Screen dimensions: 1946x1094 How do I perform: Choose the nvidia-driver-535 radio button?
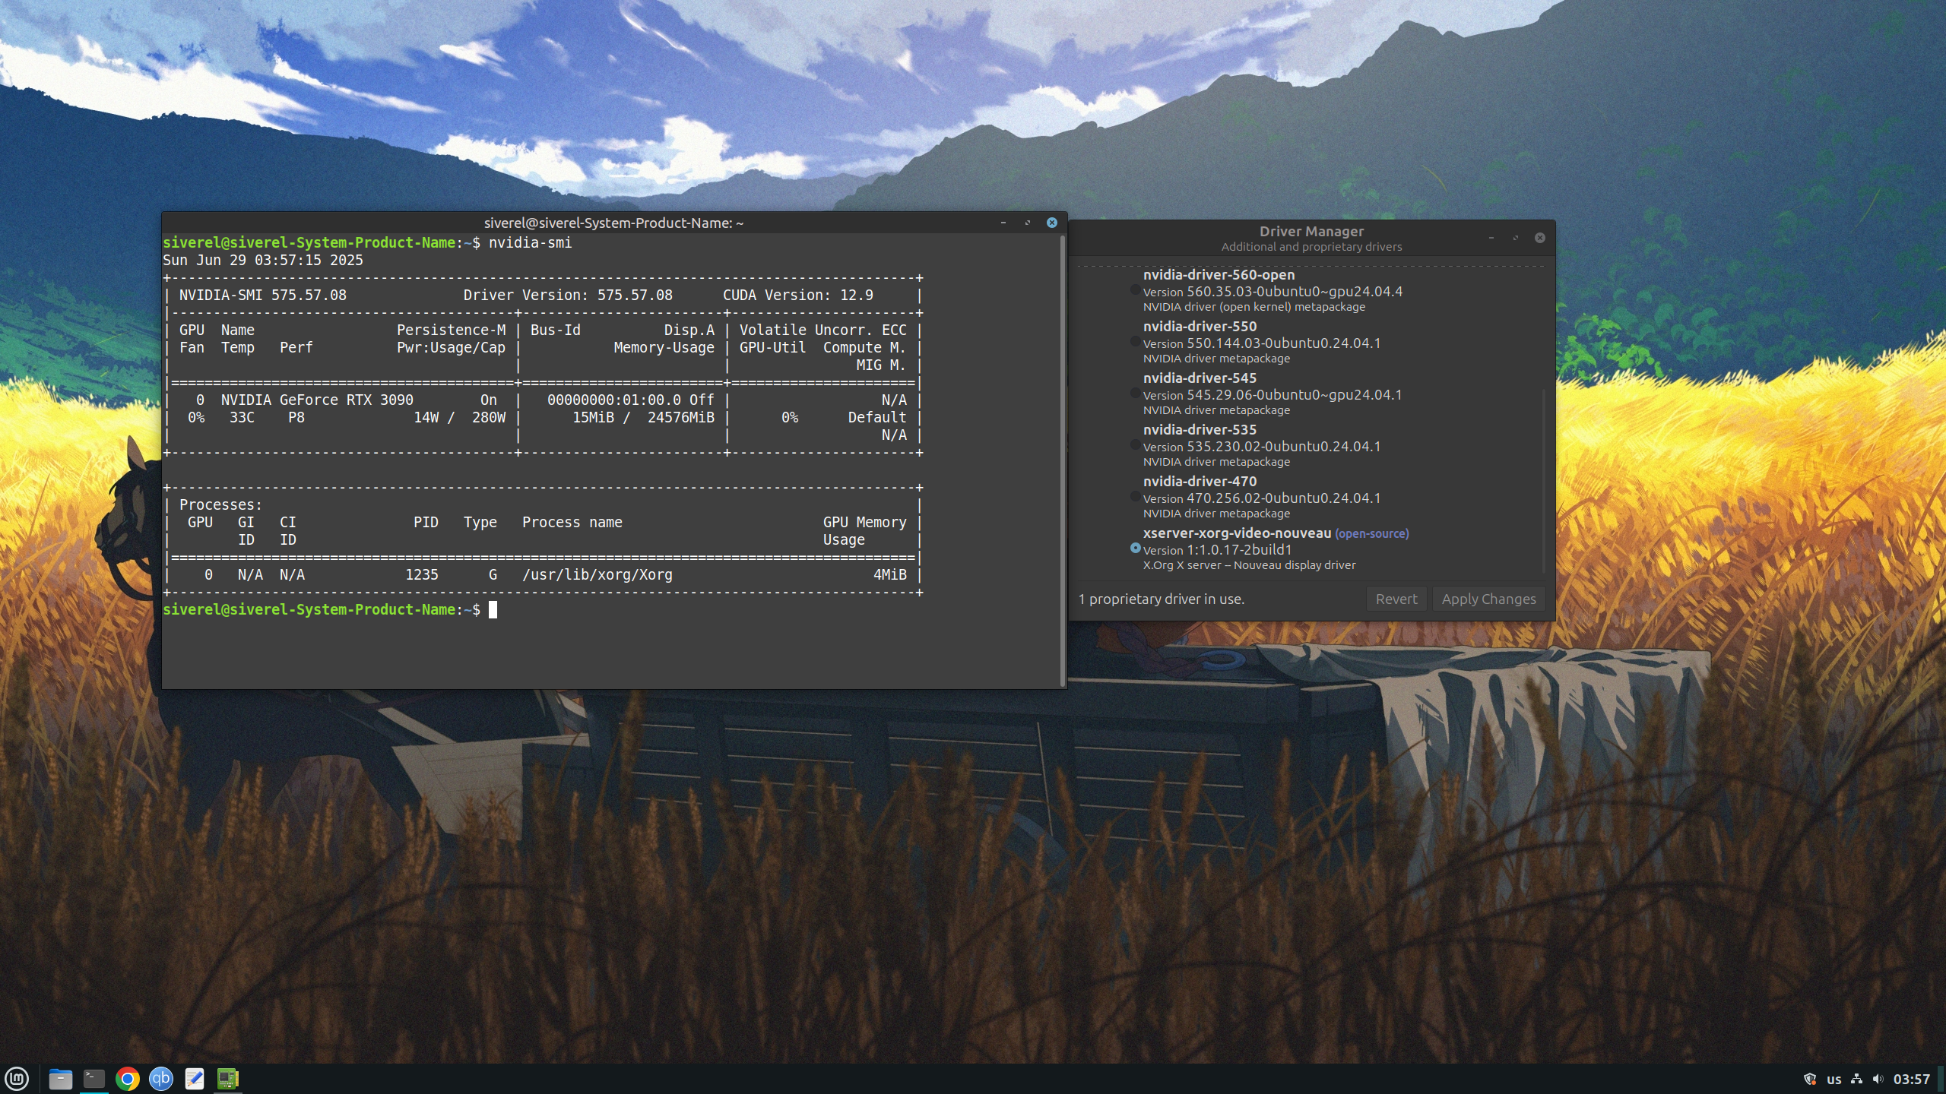click(x=1135, y=445)
